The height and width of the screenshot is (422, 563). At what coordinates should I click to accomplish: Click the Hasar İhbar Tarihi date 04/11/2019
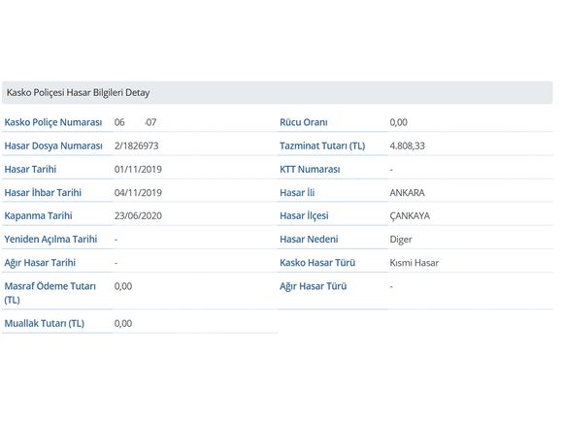[x=138, y=192]
